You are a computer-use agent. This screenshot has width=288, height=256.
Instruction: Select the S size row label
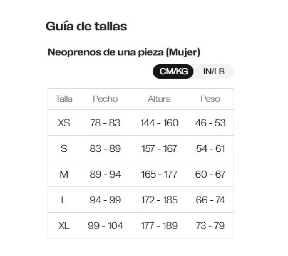(x=64, y=149)
